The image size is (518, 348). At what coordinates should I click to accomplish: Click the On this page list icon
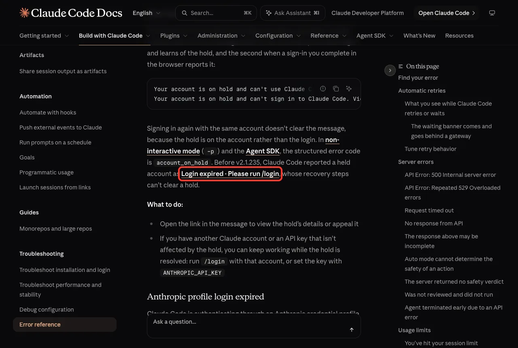click(x=401, y=66)
